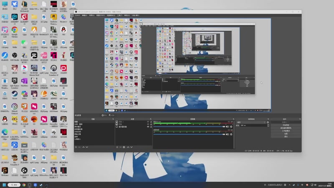The image size is (334, 188).
Task: Open 设置 from the Controls dock
Action: point(286,134)
